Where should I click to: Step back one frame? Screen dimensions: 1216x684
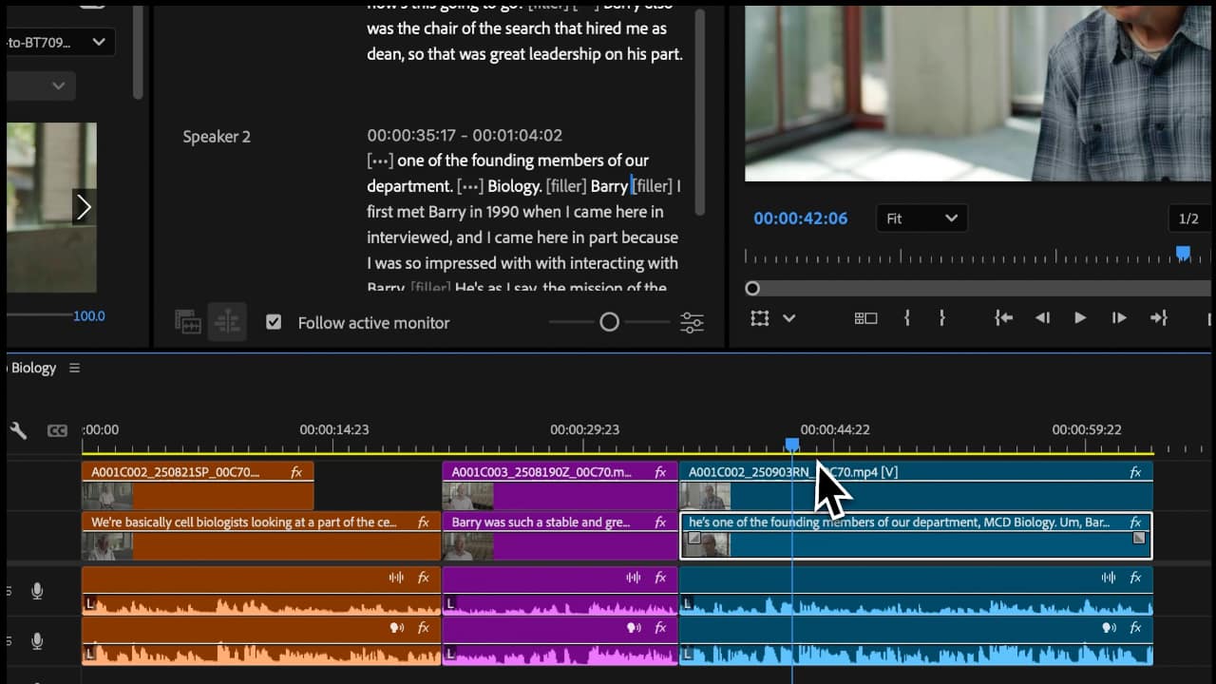pyautogui.click(x=1042, y=318)
